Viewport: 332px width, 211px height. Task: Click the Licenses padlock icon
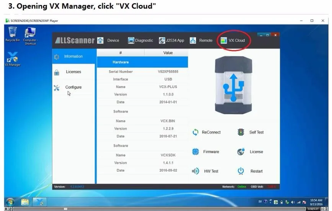click(57, 72)
